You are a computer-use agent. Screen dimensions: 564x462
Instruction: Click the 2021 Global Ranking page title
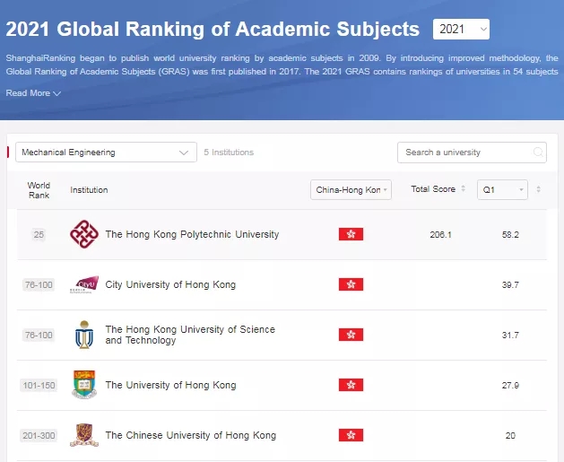[213, 29]
